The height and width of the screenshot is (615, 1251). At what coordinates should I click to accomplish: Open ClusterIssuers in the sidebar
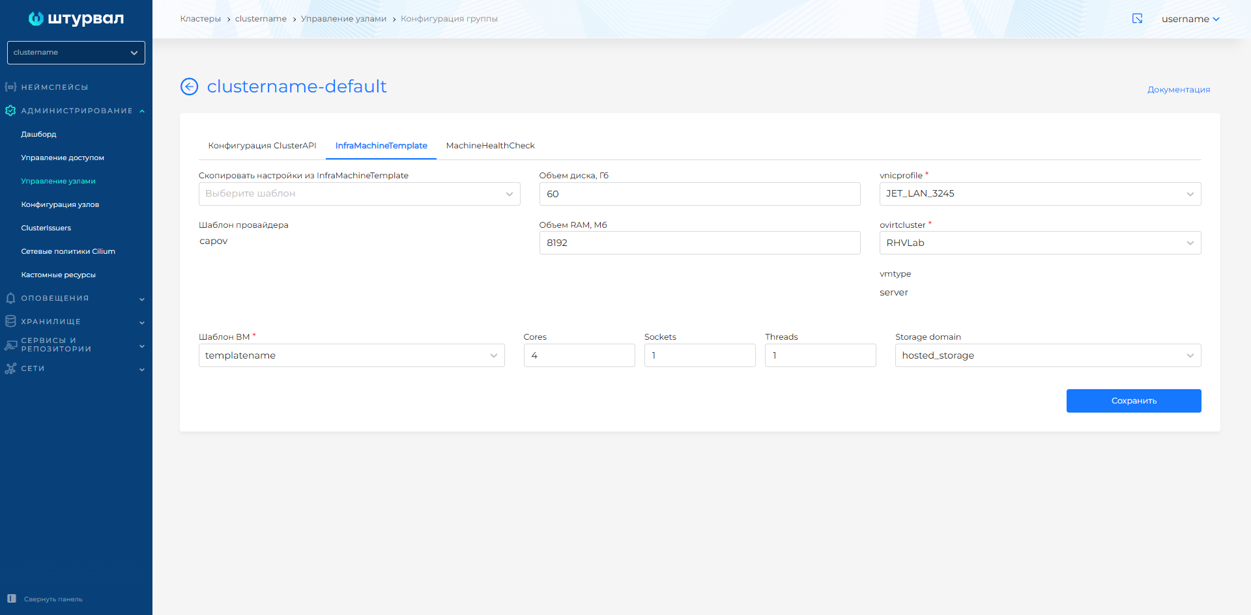[x=46, y=228]
